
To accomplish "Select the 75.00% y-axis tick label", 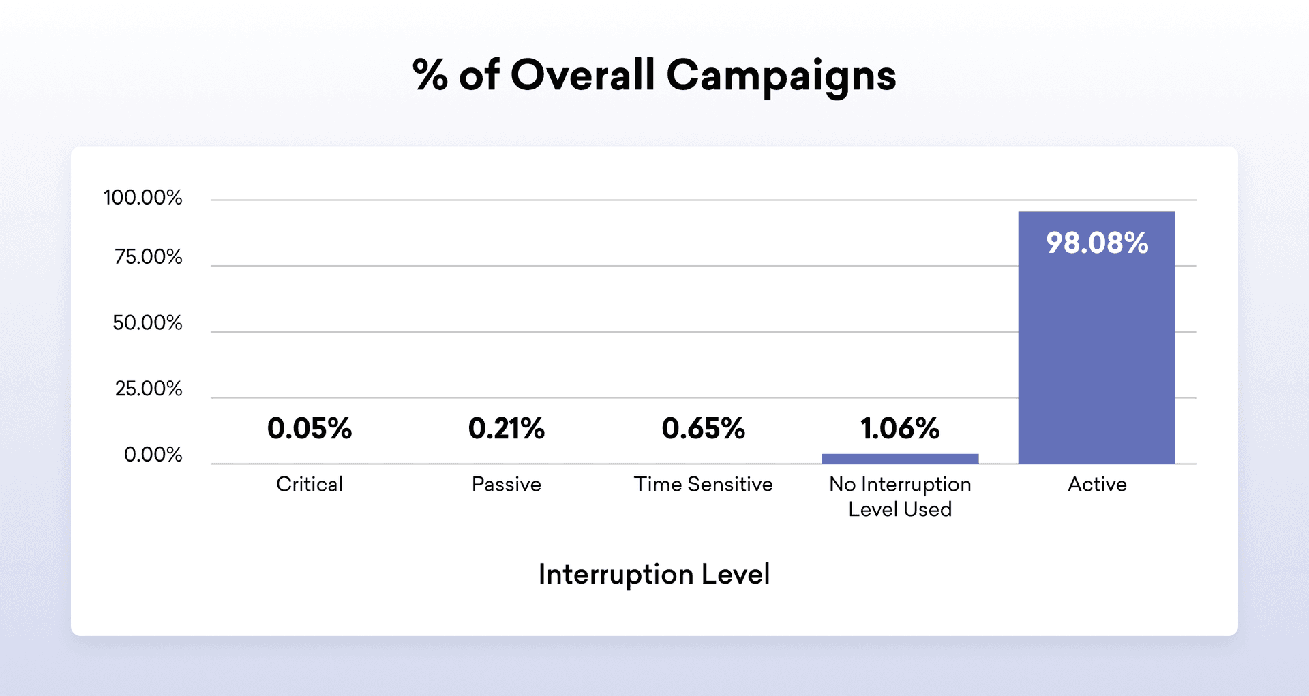I will coord(149,257).
